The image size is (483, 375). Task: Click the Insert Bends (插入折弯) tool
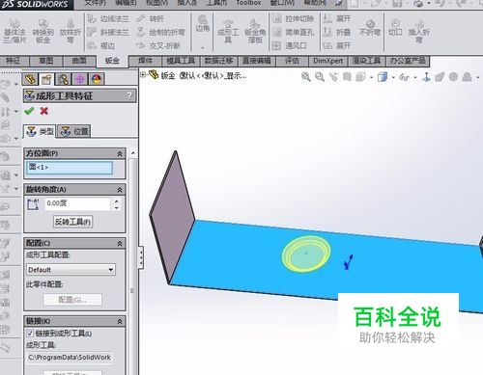419,31
